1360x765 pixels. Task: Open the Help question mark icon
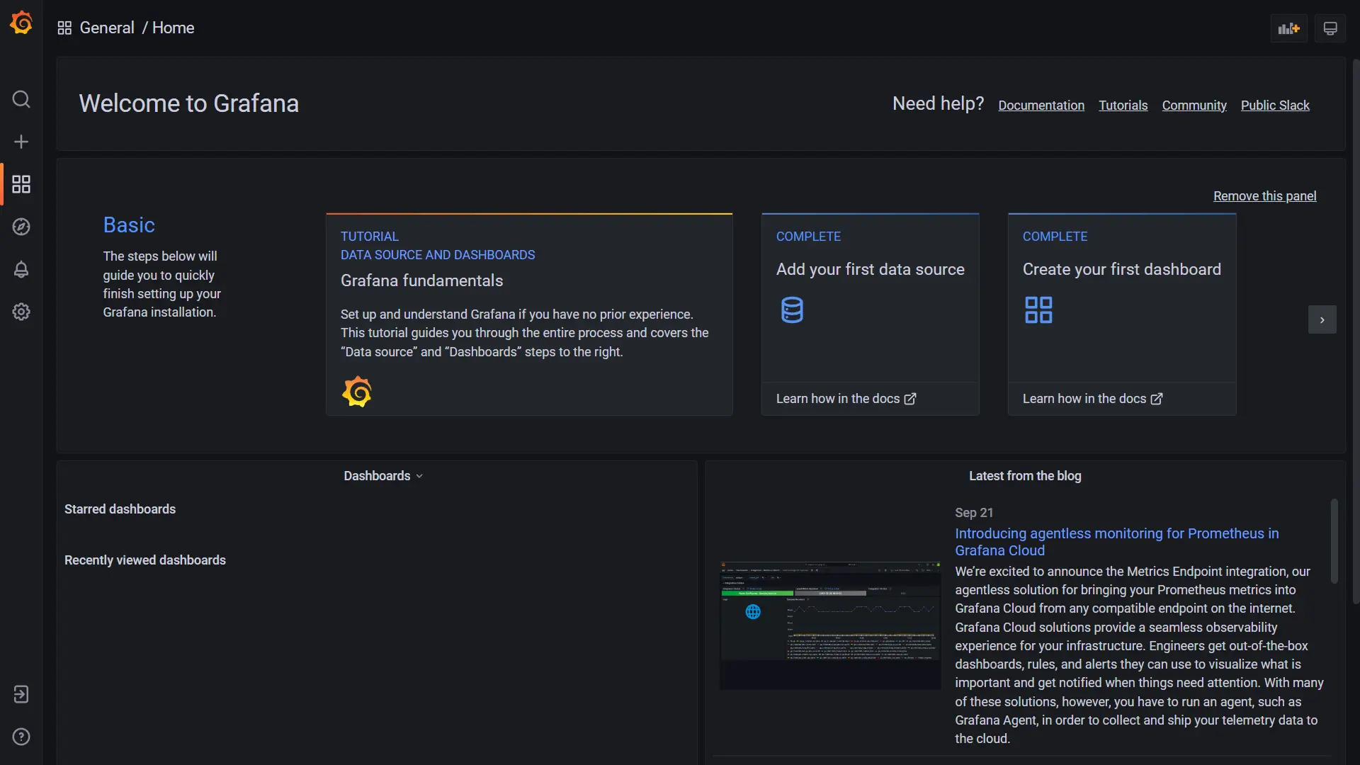(x=21, y=737)
